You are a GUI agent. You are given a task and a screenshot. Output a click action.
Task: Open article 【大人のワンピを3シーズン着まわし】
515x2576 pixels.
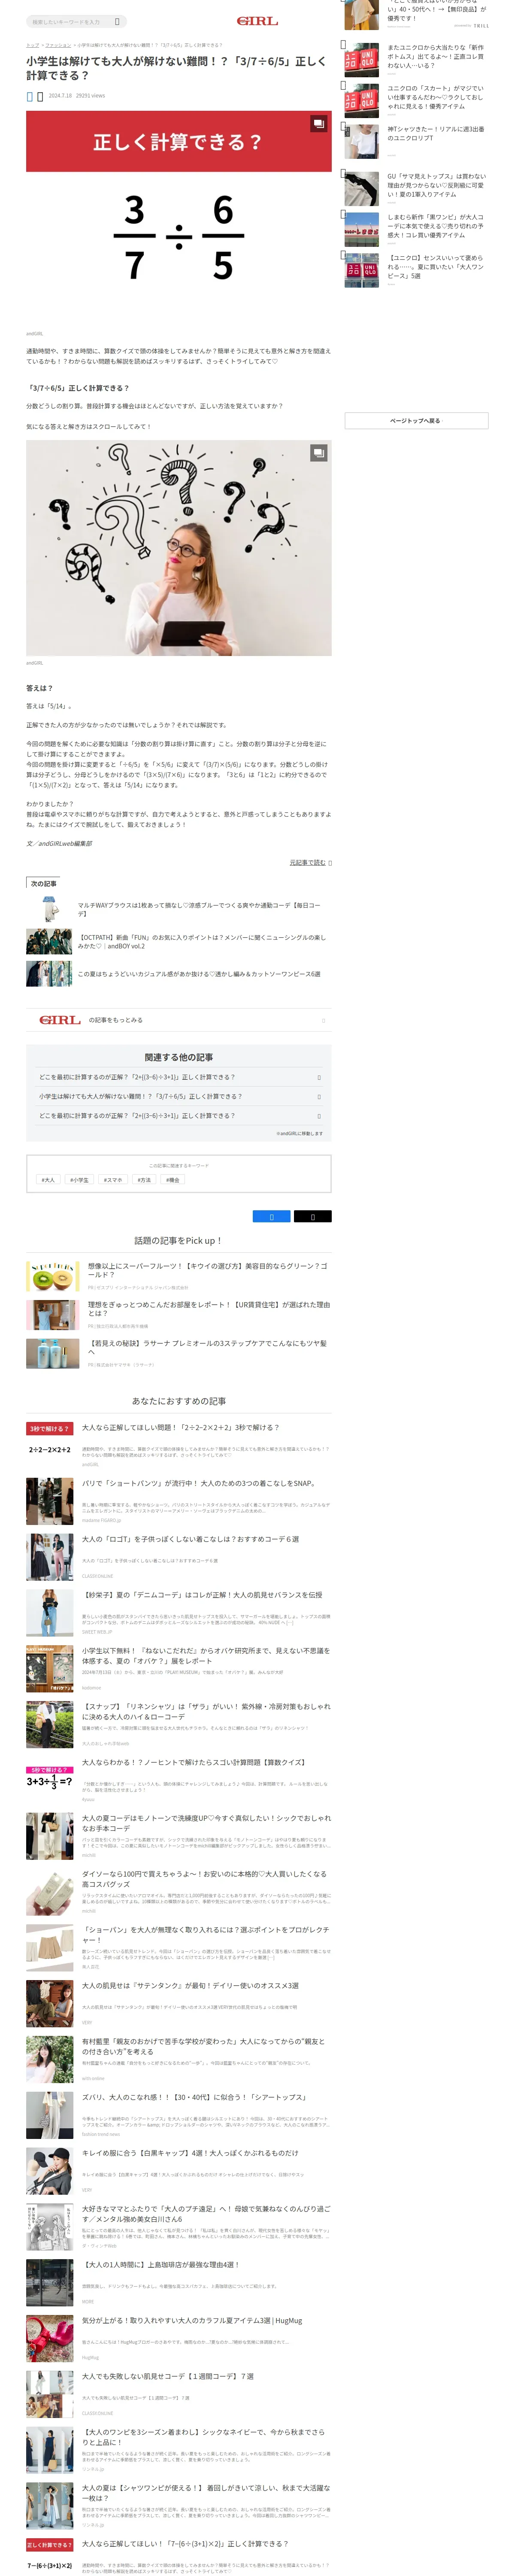(203, 2437)
